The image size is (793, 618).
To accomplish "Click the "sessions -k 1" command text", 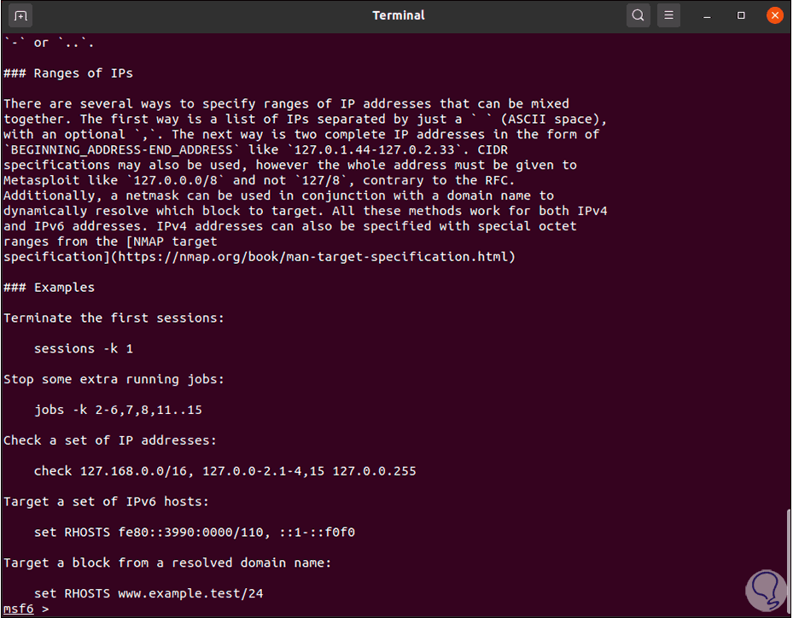I will click(x=84, y=348).
